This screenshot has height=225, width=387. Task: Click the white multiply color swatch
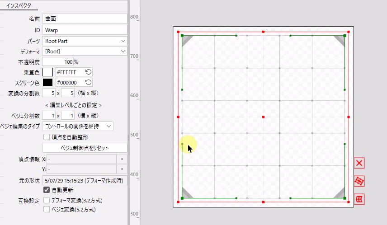47,72
